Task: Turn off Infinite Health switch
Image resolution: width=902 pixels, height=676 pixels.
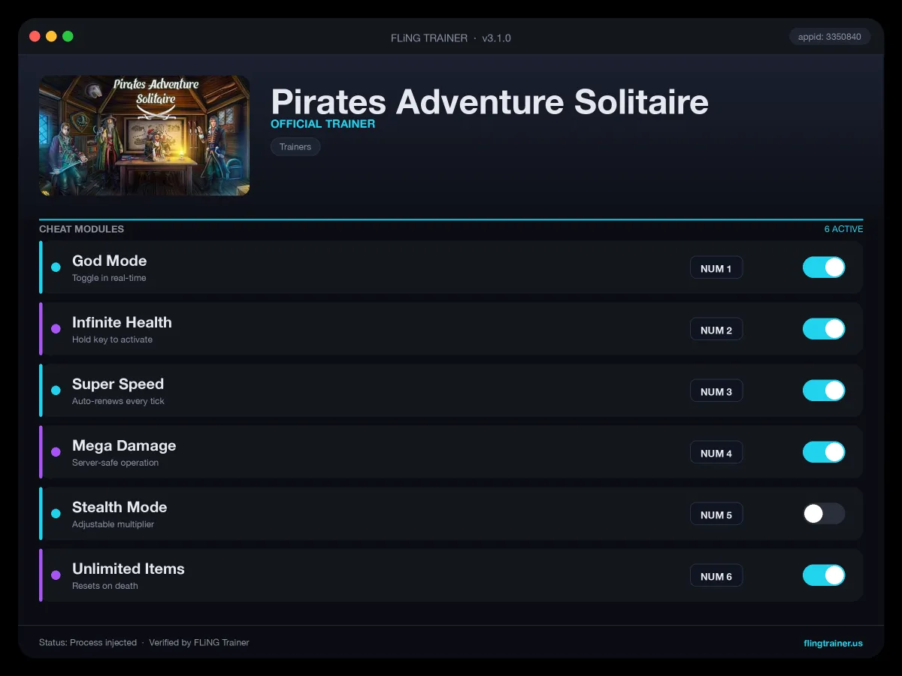Action: (x=824, y=329)
